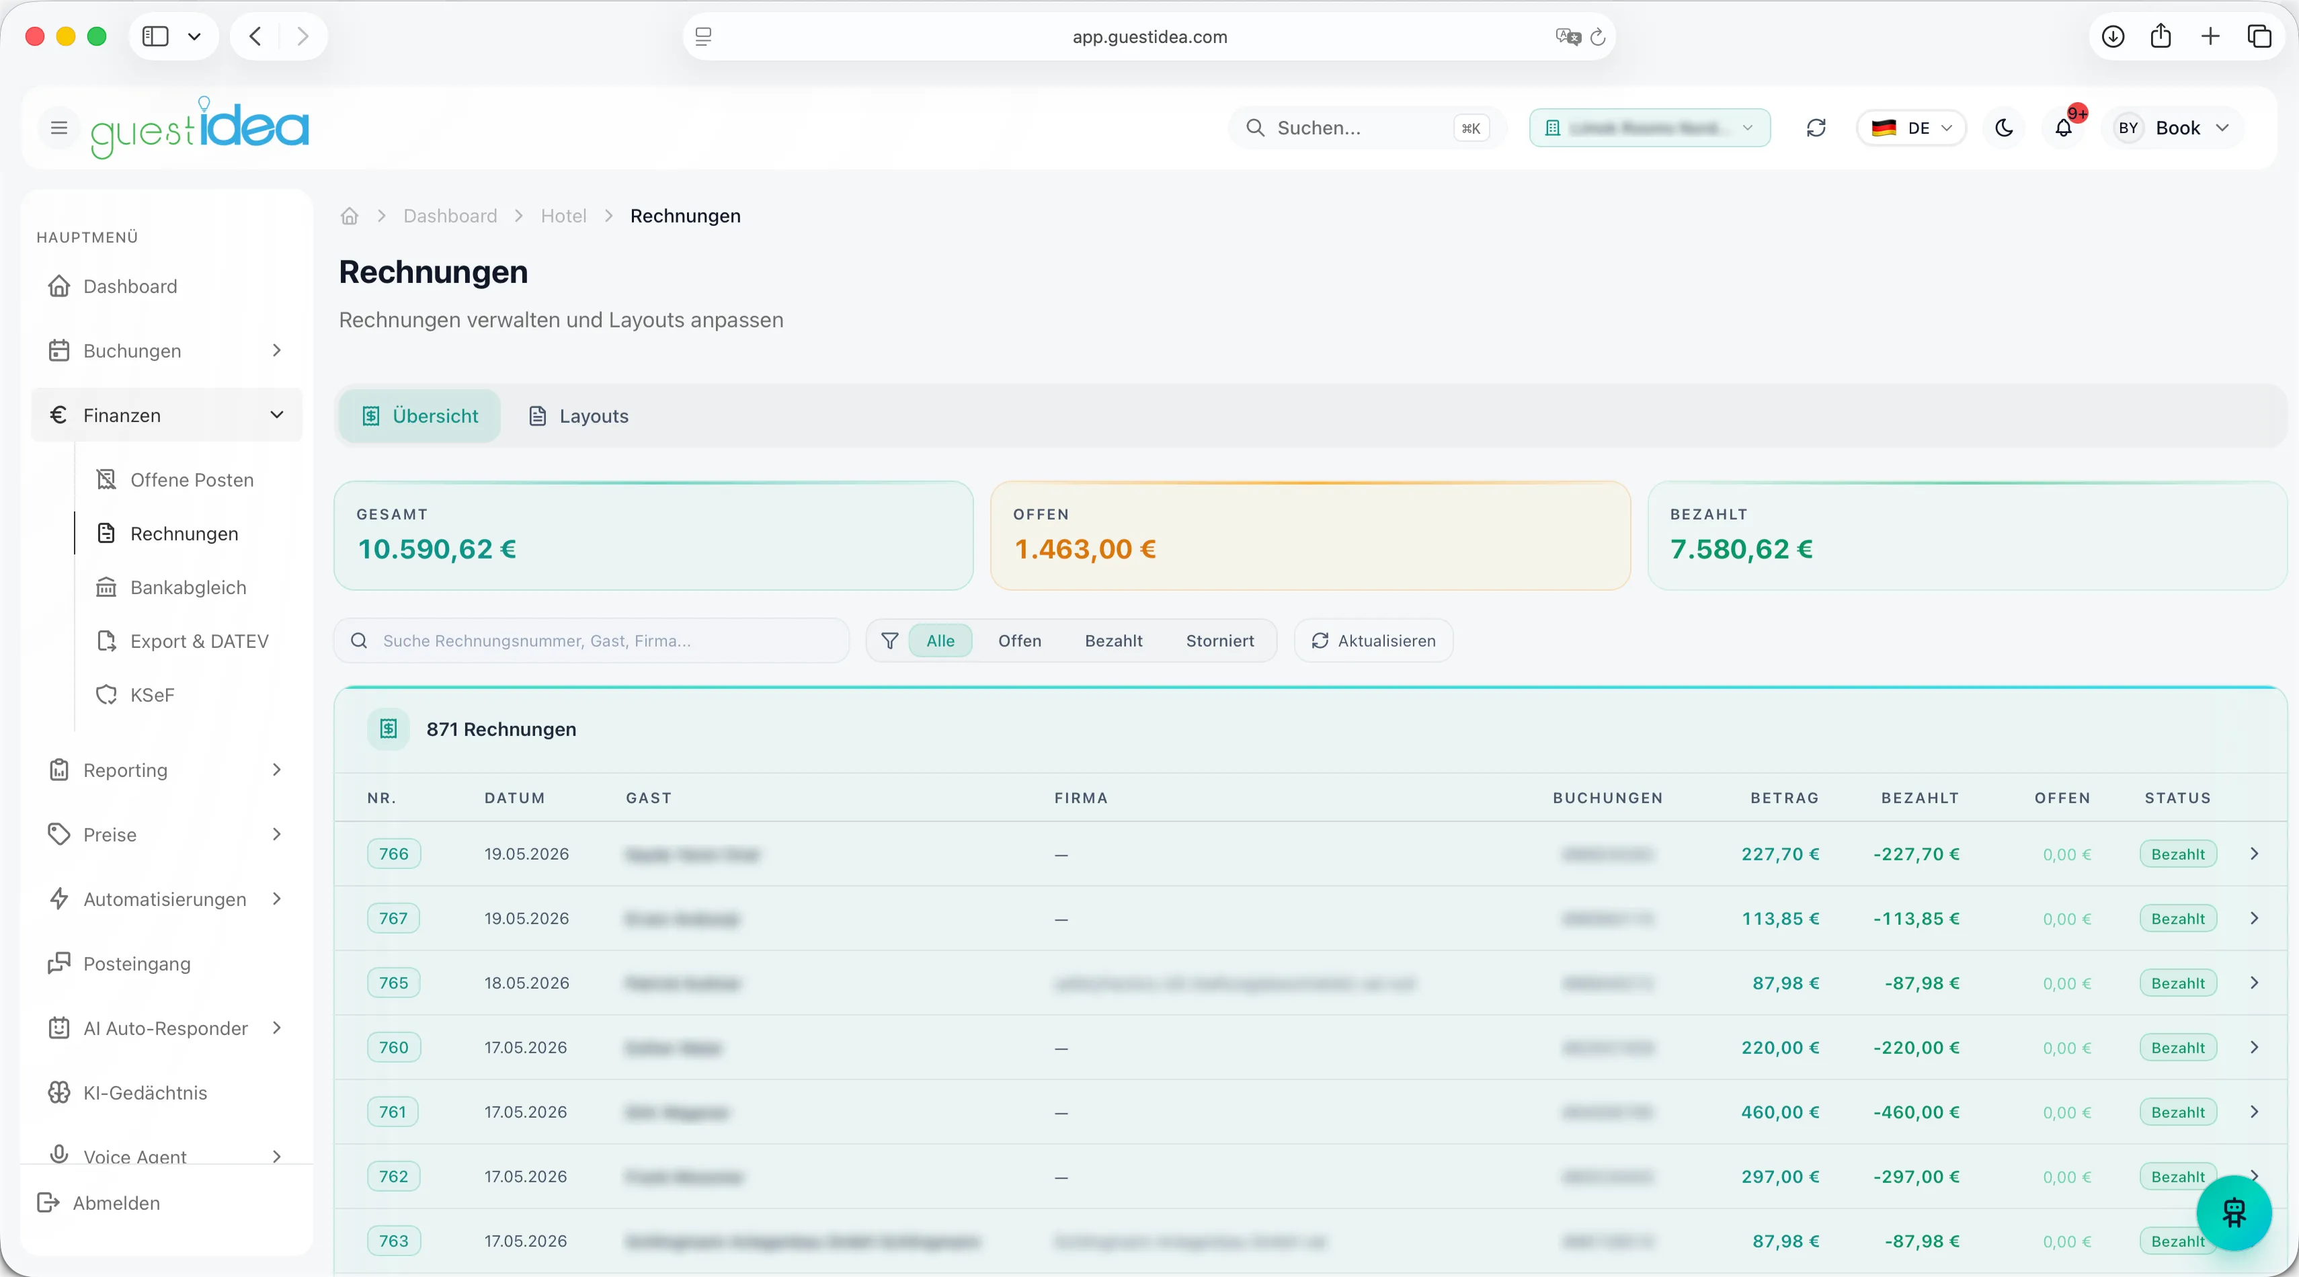Click the Safari sidebar toggle icon

(155, 36)
